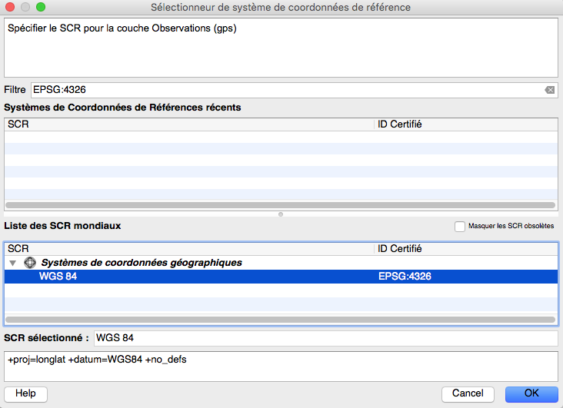Sort world list by ID Certifié header
563x408 pixels.
click(x=465, y=249)
